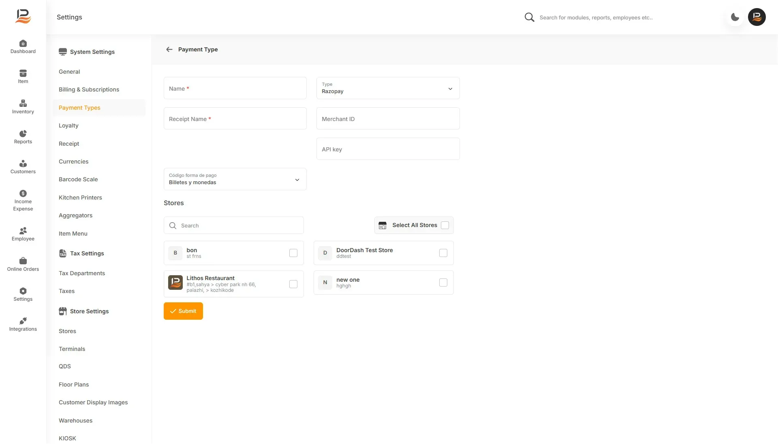Viewport: 778px width, 444px height.
Task: Click the app logo in top-left corner
Action: point(23,17)
